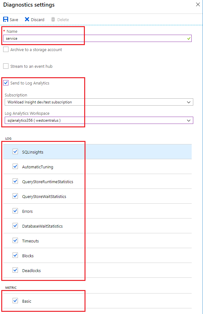Uncheck QueryStoreRuntimeStatistics
The width and height of the screenshot is (203, 314).
(15, 181)
